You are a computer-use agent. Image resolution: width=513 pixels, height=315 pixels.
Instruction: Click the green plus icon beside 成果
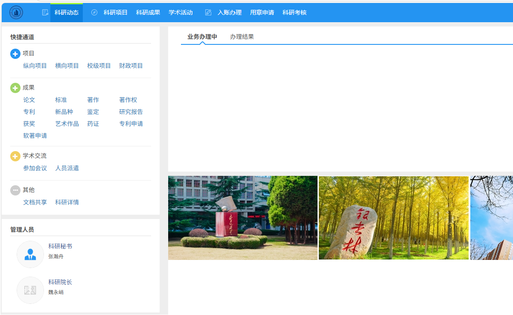pyautogui.click(x=15, y=88)
